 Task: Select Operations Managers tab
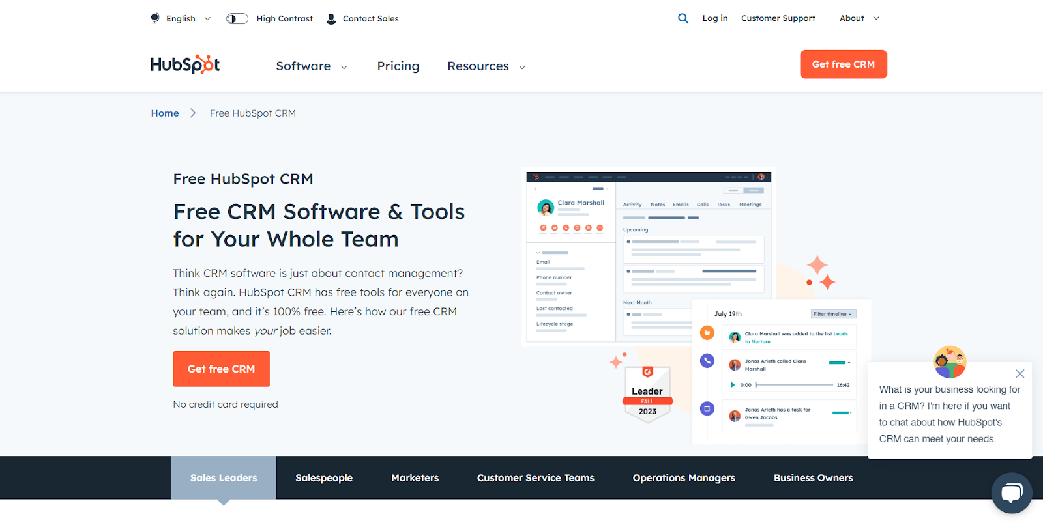pyautogui.click(x=684, y=478)
